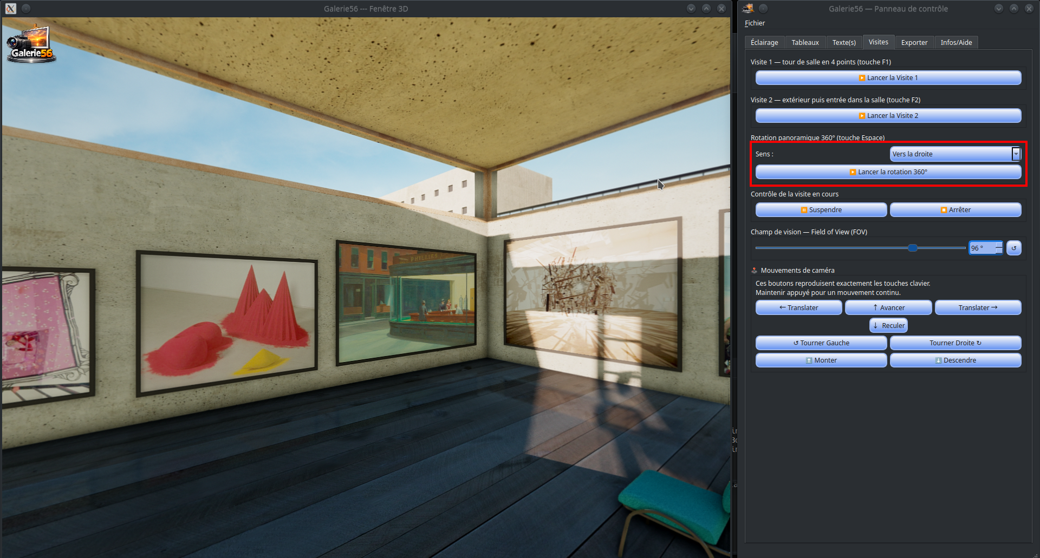Image resolution: width=1040 pixels, height=558 pixels.
Task: Open the Sens direction dropdown
Action: pyautogui.click(x=955, y=154)
